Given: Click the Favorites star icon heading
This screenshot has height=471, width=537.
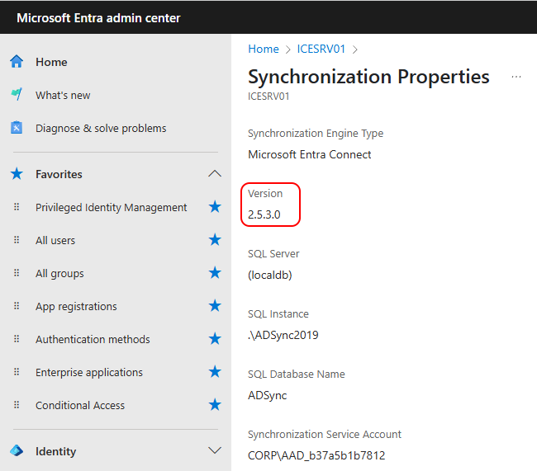Looking at the screenshot, I should point(17,174).
